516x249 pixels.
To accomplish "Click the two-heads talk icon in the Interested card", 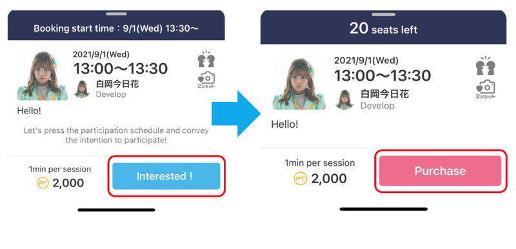I will (x=206, y=59).
